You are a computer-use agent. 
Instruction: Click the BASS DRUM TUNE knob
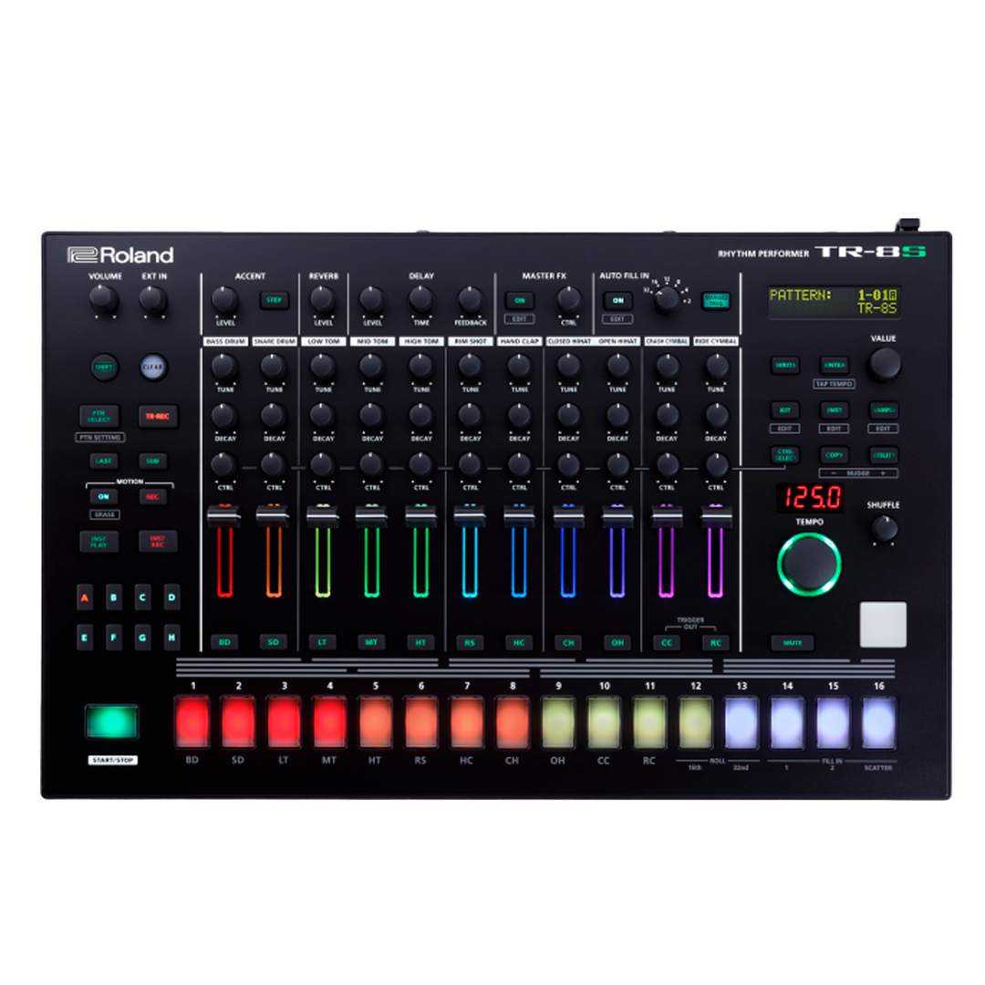point(224,367)
